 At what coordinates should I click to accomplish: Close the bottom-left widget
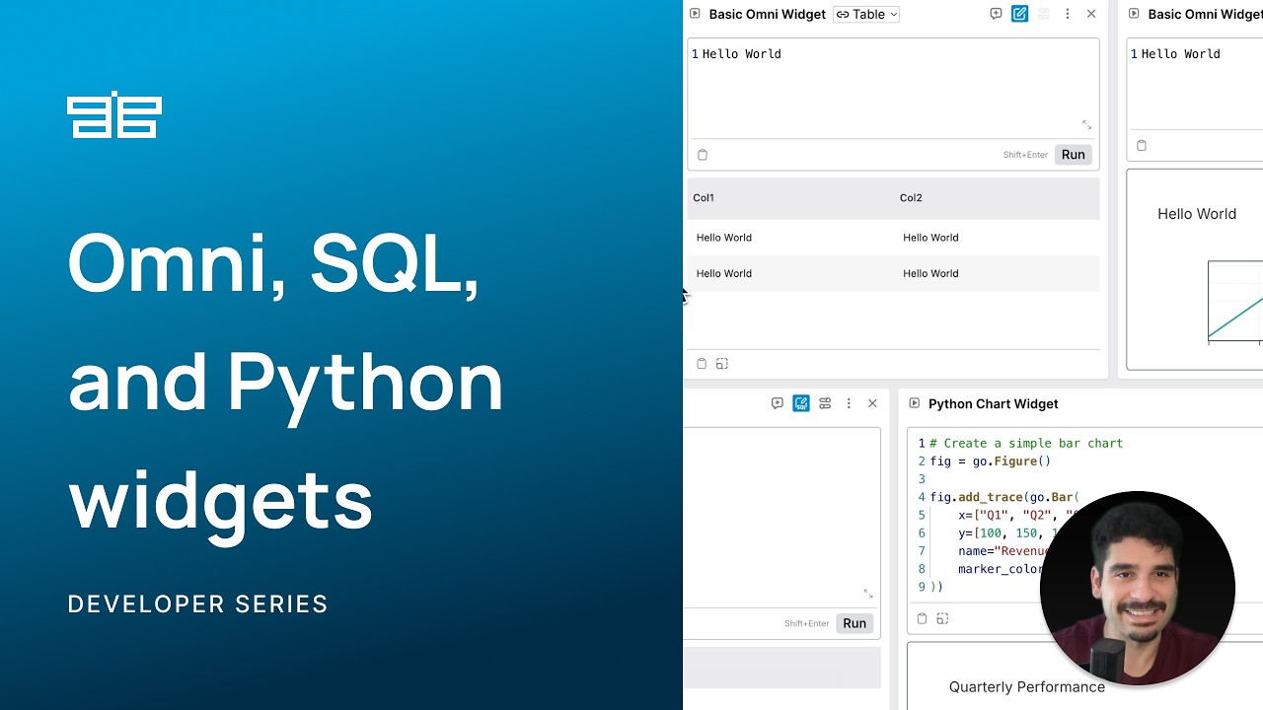click(872, 403)
